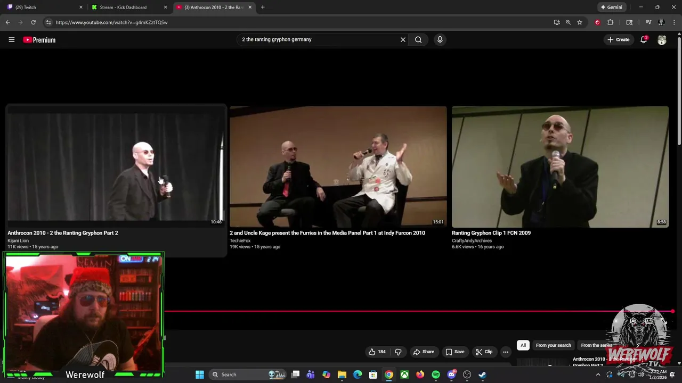The image size is (682, 383).
Task: Open Chrome profile avatar in toolbar
Action: point(661,22)
